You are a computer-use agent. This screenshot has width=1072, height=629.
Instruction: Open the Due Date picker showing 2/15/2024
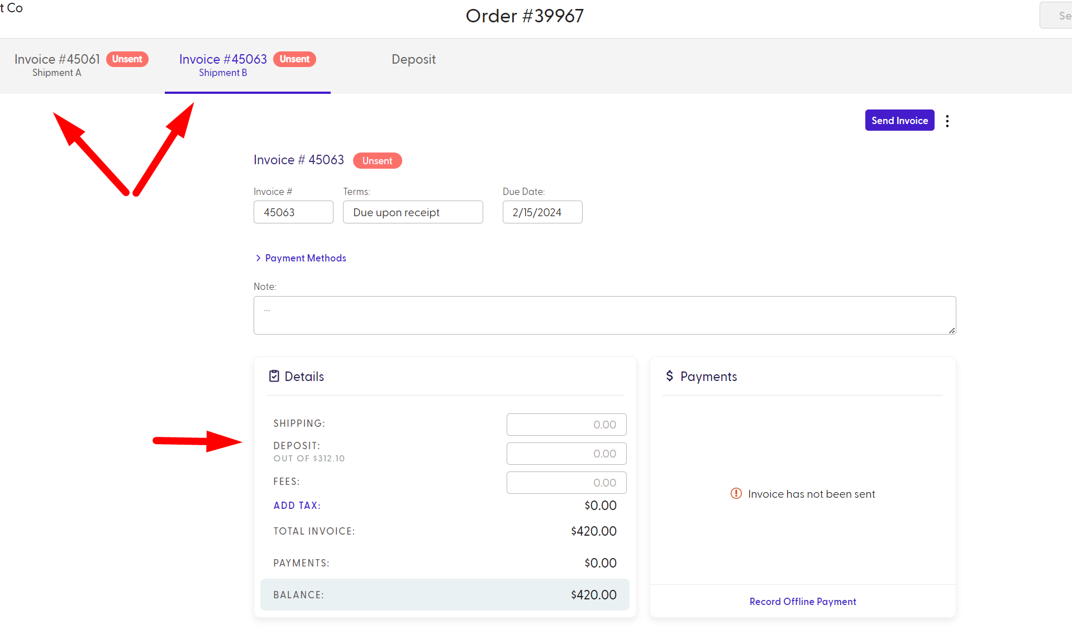click(542, 212)
